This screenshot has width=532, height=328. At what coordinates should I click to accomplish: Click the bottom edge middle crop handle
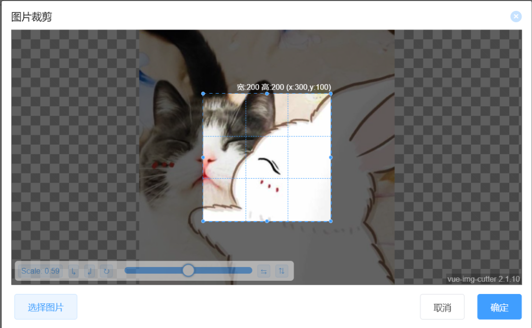tap(267, 221)
